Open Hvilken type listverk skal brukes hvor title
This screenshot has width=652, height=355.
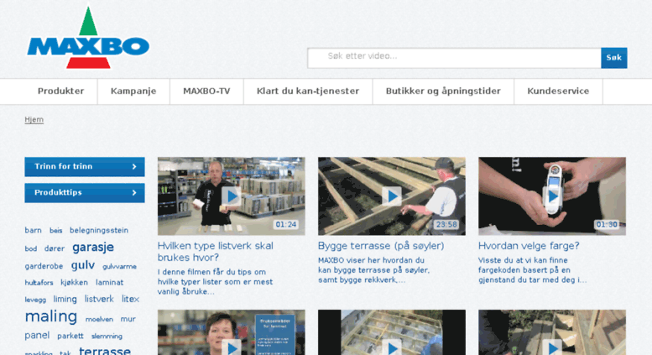tap(216, 252)
